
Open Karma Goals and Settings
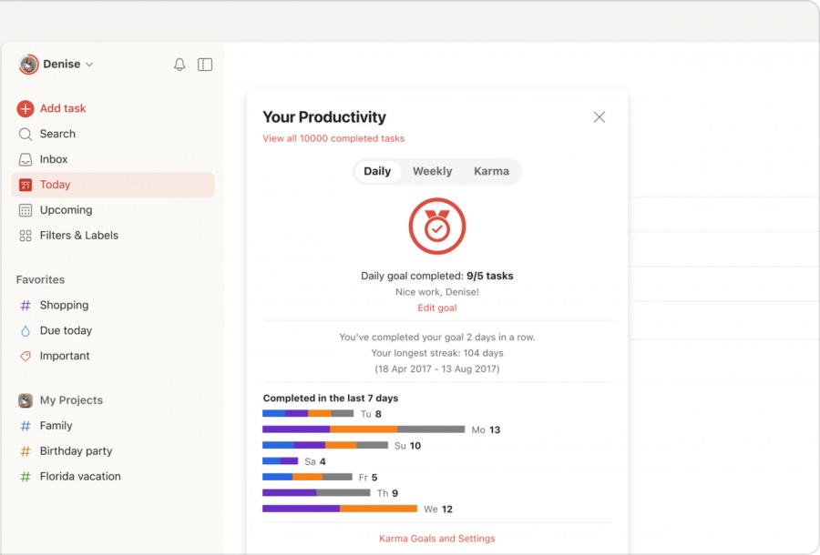point(436,538)
